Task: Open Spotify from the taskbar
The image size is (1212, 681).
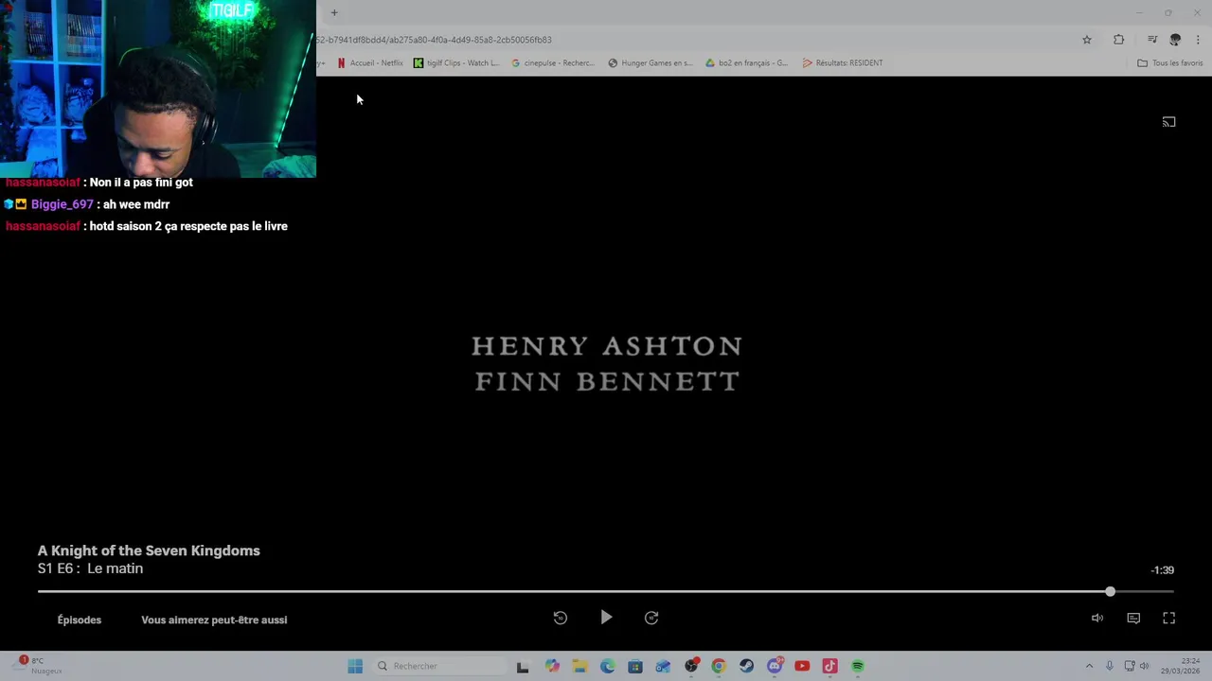Action: pyautogui.click(x=858, y=666)
